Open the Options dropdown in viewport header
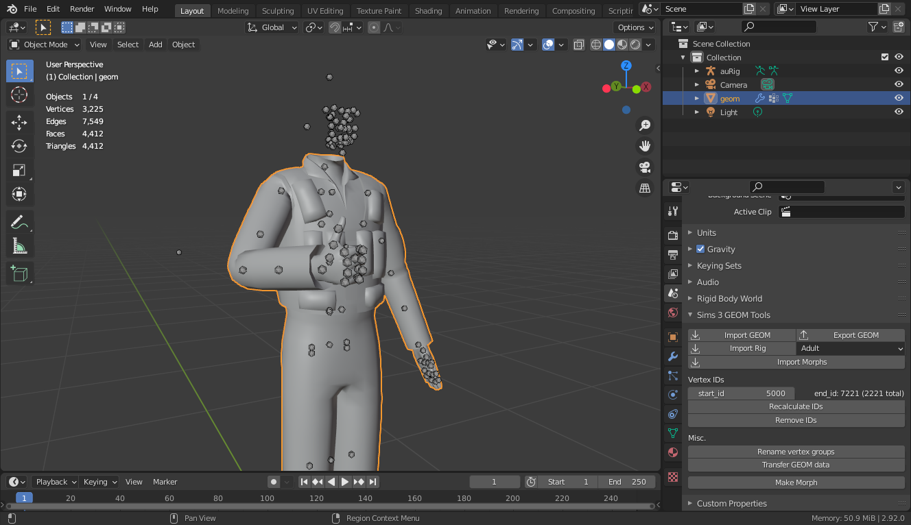 [635, 27]
